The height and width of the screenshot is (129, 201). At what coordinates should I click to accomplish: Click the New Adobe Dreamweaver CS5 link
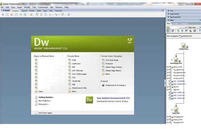coord(113,98)
